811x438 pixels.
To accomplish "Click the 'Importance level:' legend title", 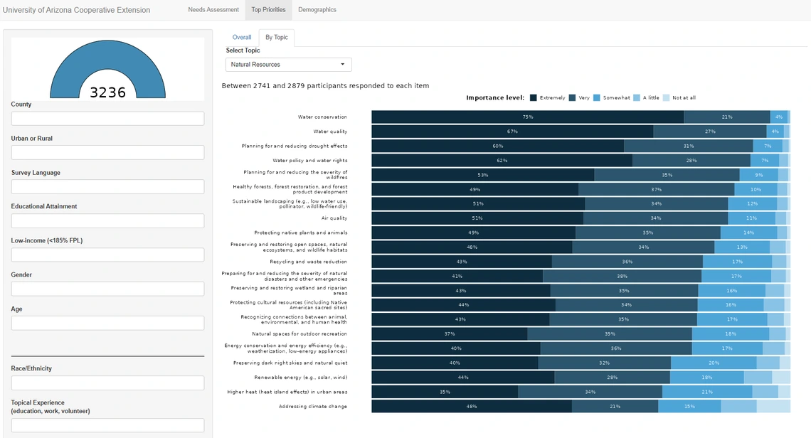I will pos(495,97).
